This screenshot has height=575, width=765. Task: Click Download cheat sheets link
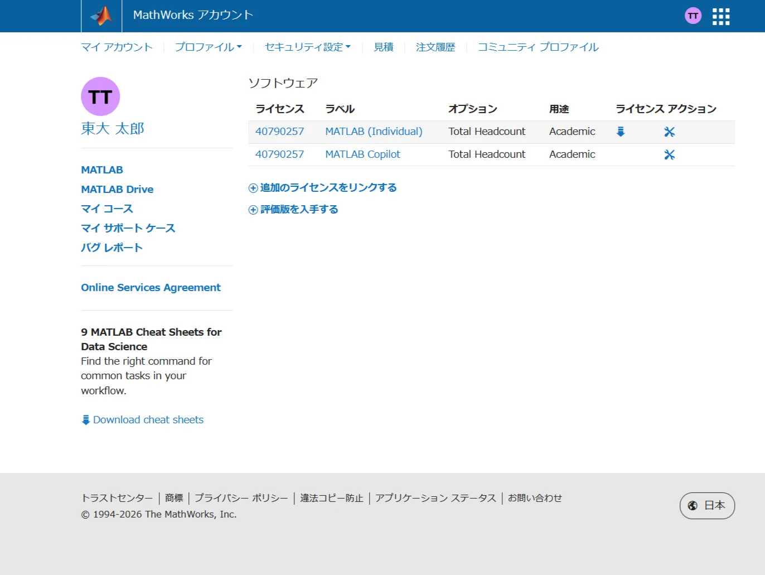(148, 420)
